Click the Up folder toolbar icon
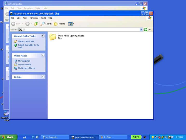 [x=36, y=24]
